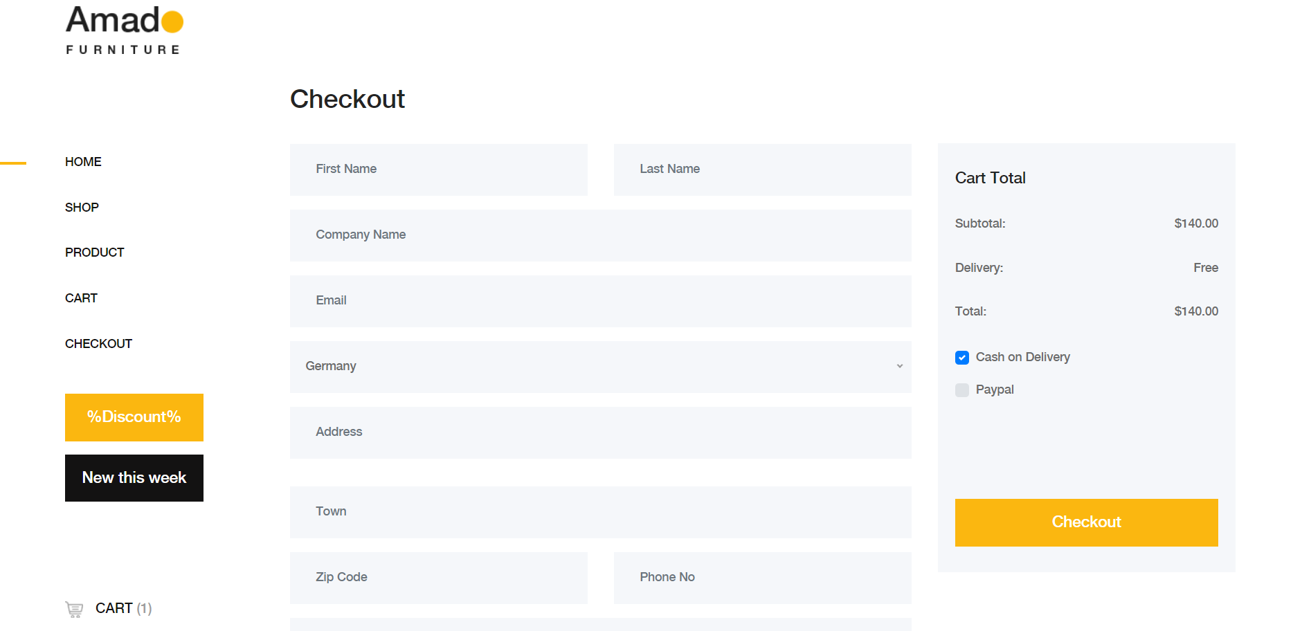
Task: Open the CART (1) link
Action: click(x=123, y=608)
